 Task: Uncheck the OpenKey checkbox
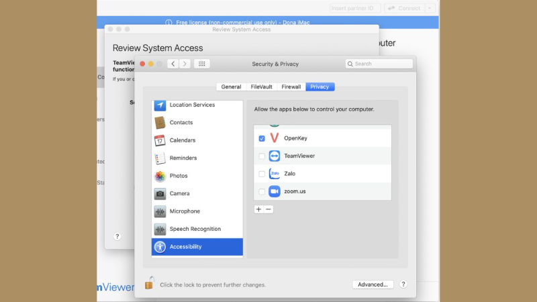tap(262, 138)
